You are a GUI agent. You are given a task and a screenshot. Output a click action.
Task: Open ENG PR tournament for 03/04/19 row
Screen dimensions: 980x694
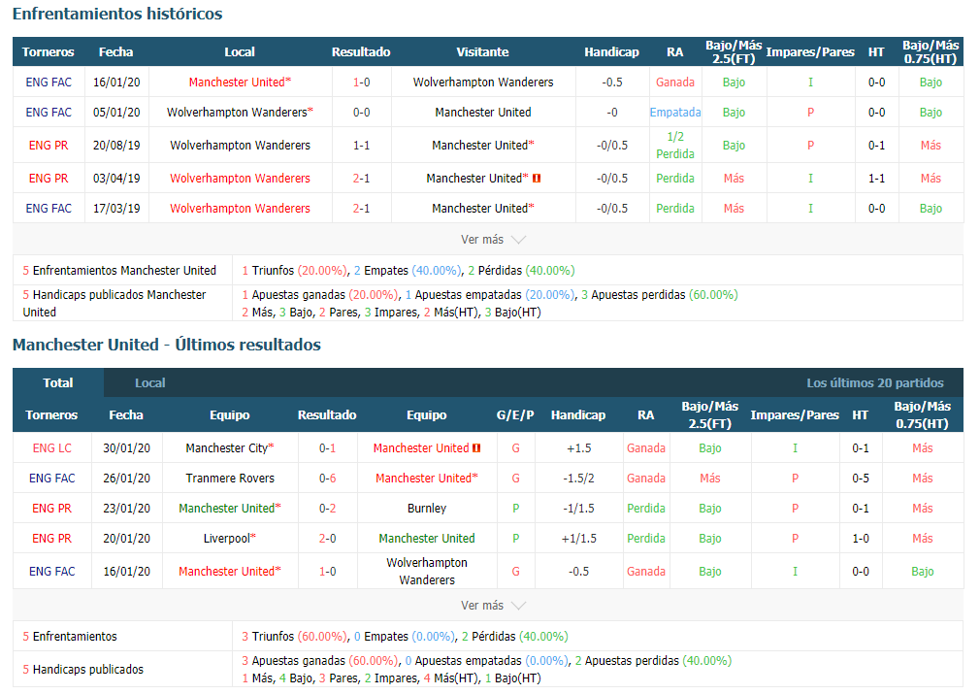pyautogui.click(x=49, y=179)
